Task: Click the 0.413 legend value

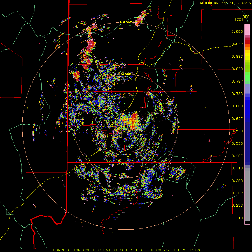Action: pyautogui.click(x=237, y=168)
